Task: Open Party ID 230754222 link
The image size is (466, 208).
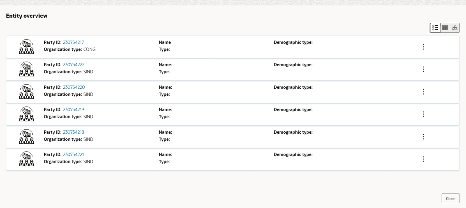Action: [74, 65]
